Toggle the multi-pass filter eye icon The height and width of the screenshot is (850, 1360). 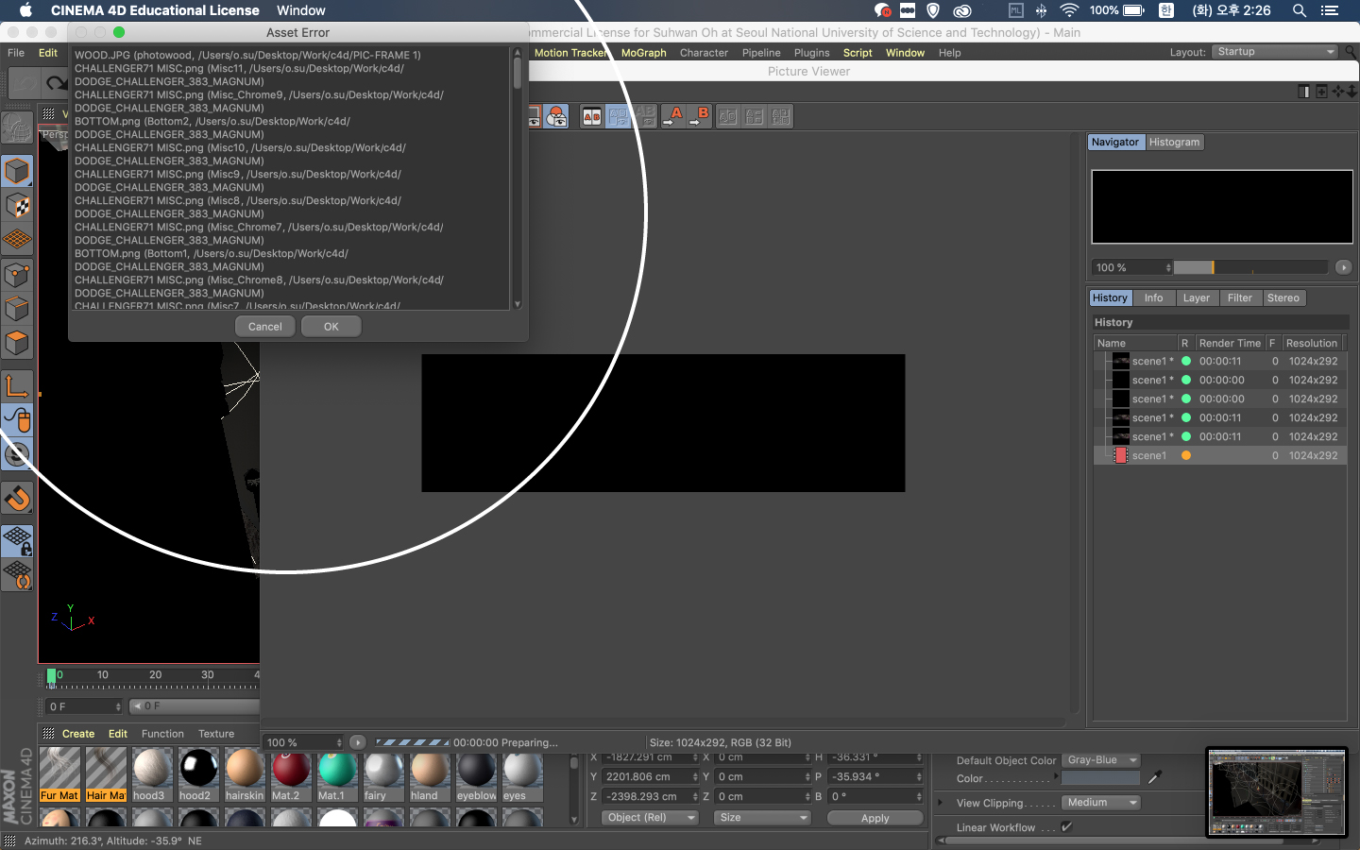click(x=557, y=116)
